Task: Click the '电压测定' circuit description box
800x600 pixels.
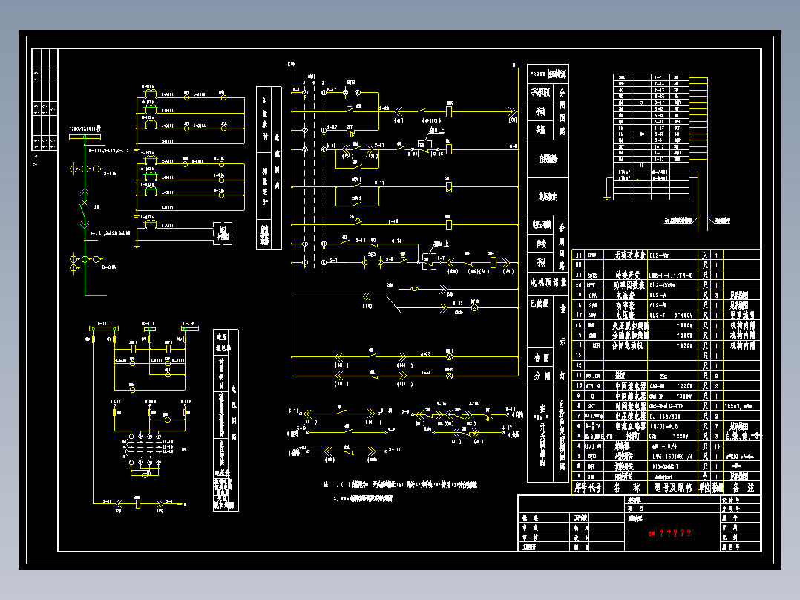Action: pos(548,197)
